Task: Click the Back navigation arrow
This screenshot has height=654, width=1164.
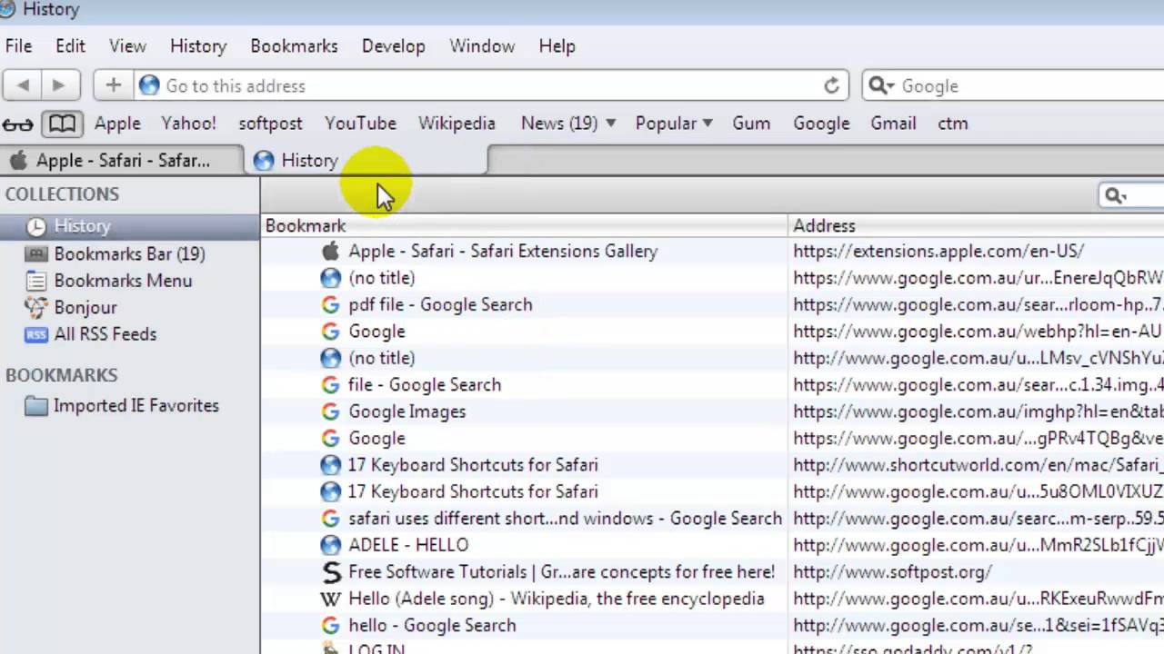Action: [x=23, y=85]
